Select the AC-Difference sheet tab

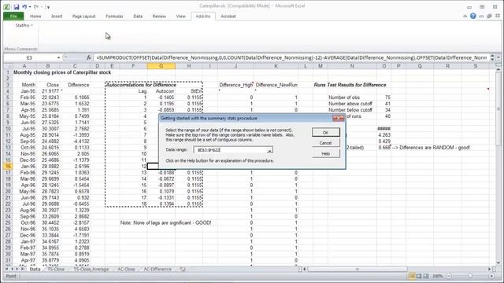coord(157,269)
